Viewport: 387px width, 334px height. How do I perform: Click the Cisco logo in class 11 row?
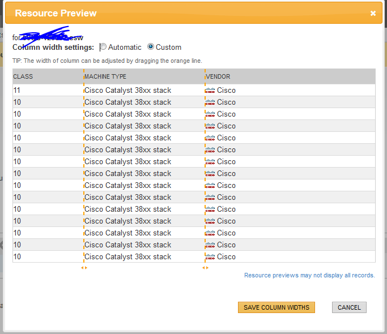210,91
